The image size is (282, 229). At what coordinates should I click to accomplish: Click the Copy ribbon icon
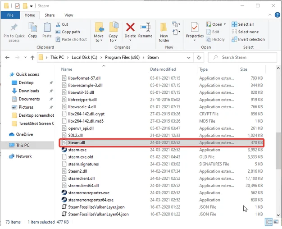pyautogui.click(x=32, y=27)
